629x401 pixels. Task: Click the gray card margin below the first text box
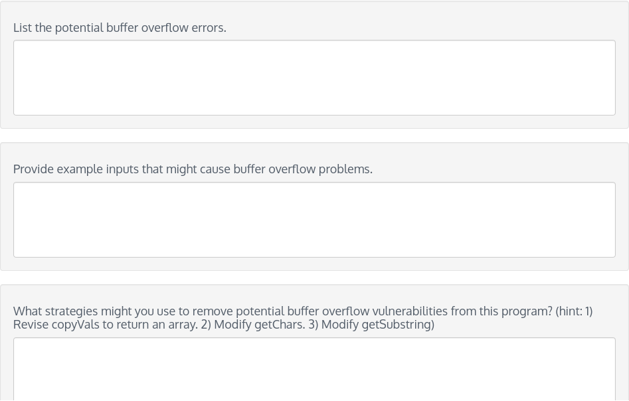(314, 122)
